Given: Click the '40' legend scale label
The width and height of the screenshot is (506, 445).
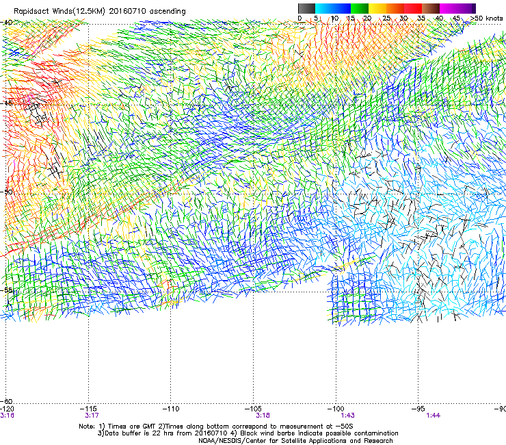Looking at the screenshot, I should click(439, 18).
